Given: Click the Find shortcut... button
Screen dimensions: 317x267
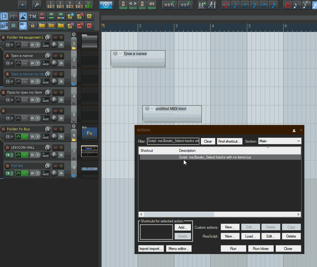Looking at the screenshot, I should coord(230,141).
